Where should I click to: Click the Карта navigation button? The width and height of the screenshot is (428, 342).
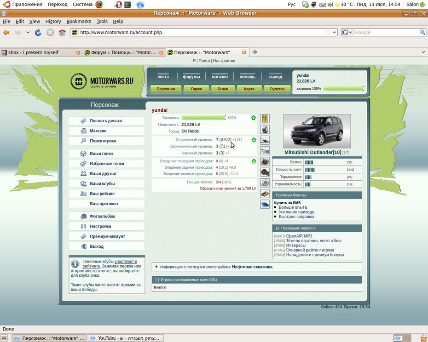[x=249, y=89]
